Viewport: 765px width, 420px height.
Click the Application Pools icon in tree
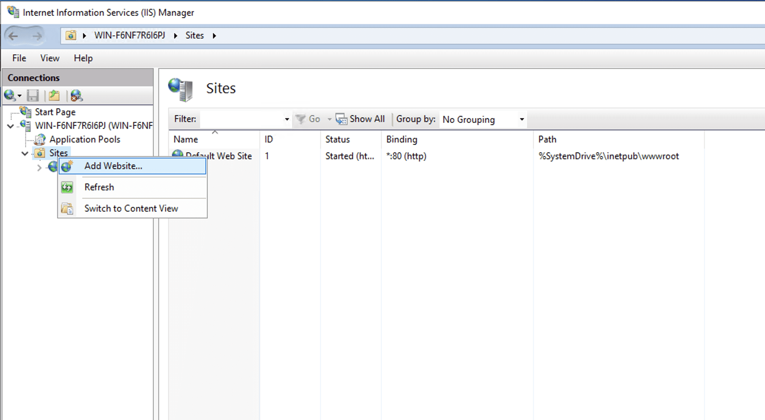pos(40,139)
